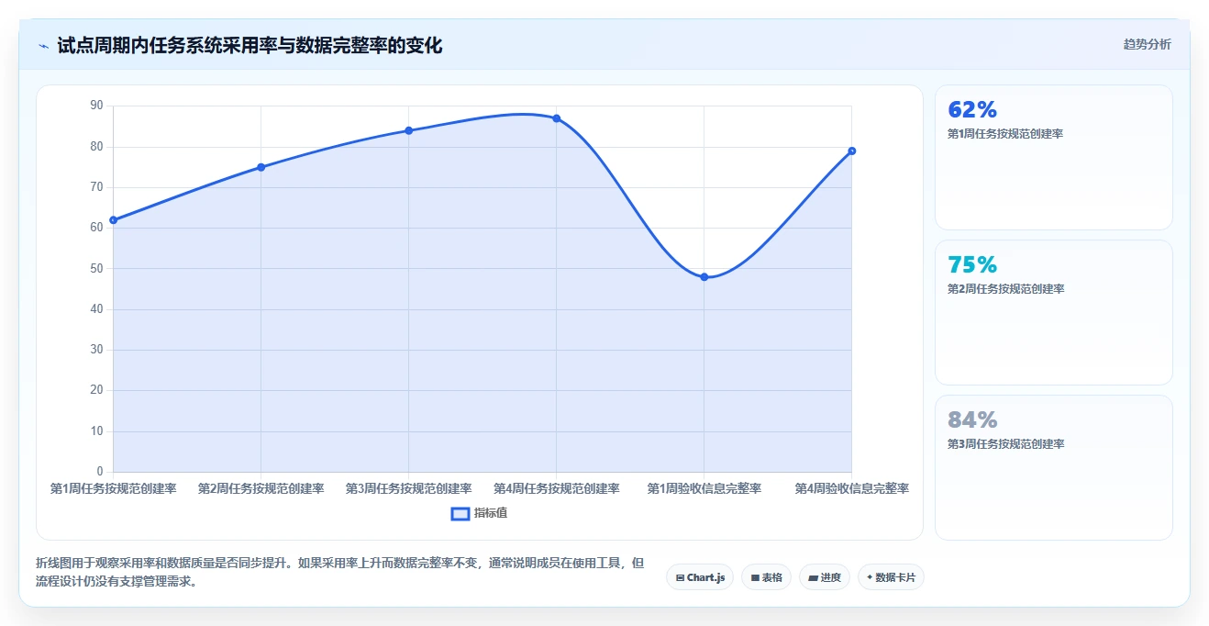The width and height of the screenshot is (1209, 626).
Task: Click the 趋势分析 label in header
Action: coord(1147,44)
